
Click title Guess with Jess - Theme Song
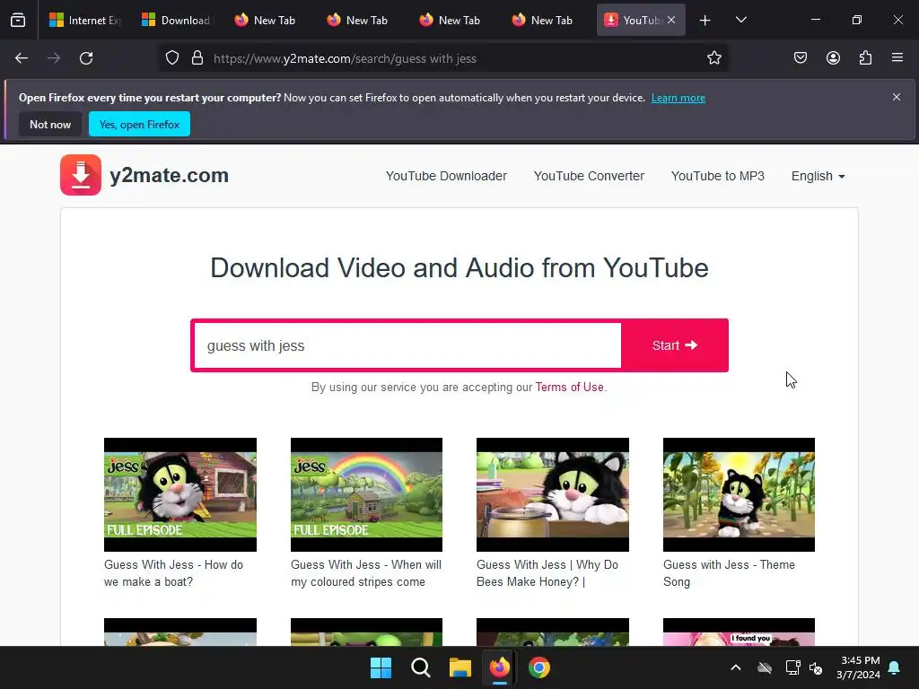pos(729,573)
